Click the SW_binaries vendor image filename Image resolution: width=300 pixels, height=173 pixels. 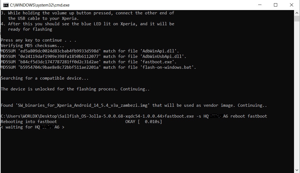coord(83,105)
